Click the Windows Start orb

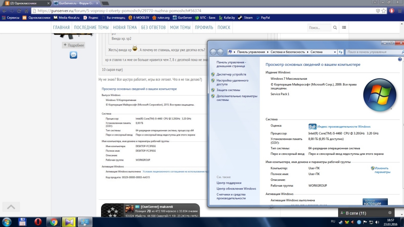pyautogui.click(x=7, y=221)
